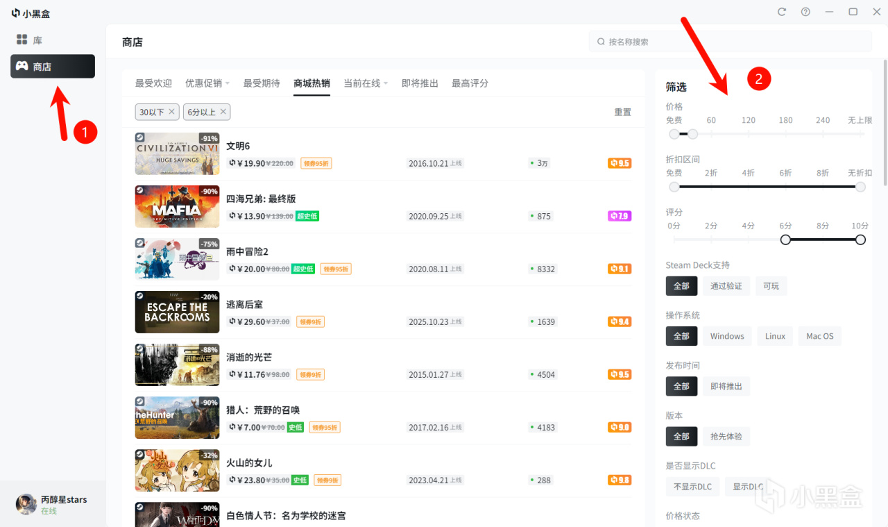This screenshot has height=527, width=888.
Task: Click the filter panel vertical scrollbar
Action: (x=884, y=122)
